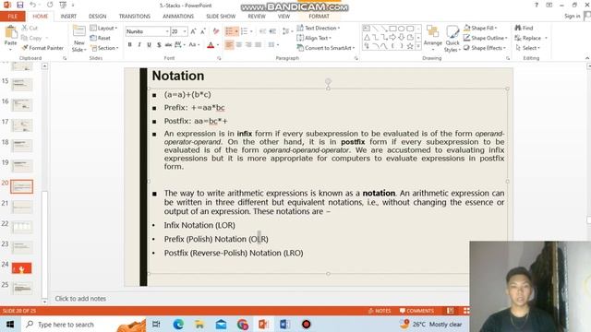Image resolution: width=591 pixels, height=332 pixels.
Task: Click the Start From Beginning icon in quick access
Action: tap(63, 5)
